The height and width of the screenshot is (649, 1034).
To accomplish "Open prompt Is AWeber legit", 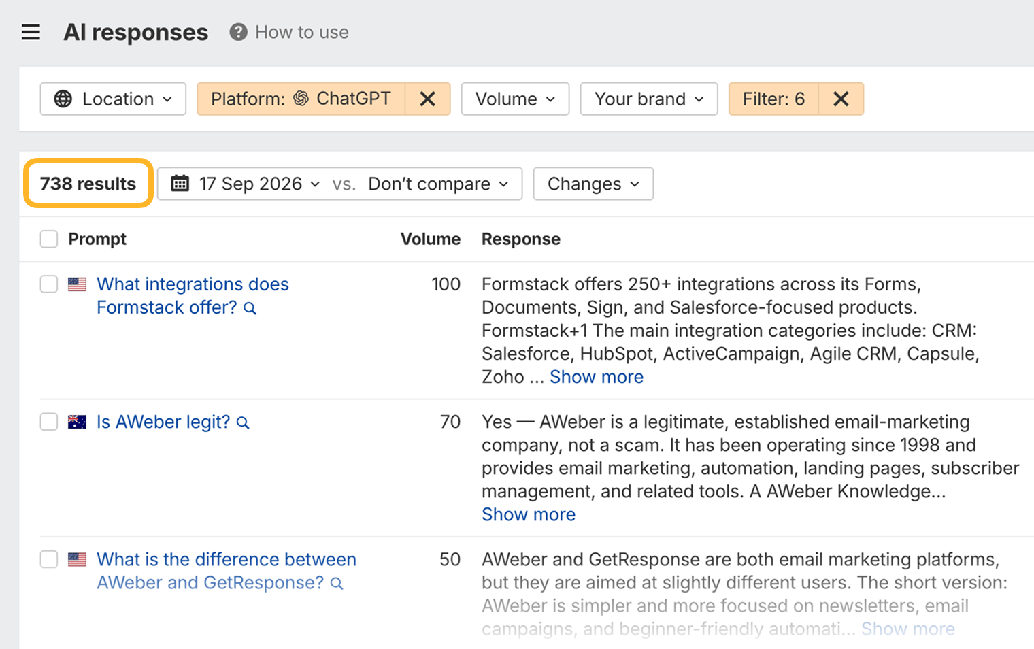I will click(x=163, y=422).
